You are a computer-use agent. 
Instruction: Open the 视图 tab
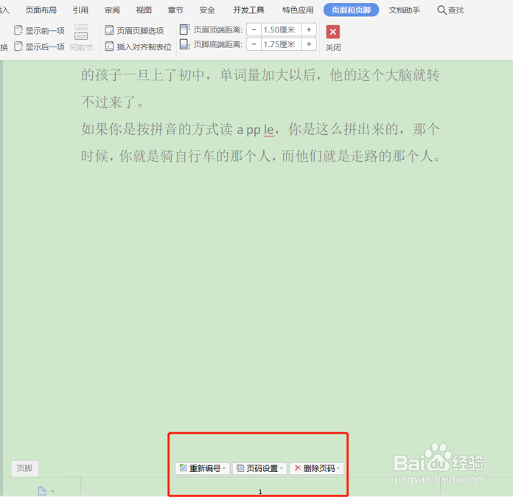(x=144, y=10)
